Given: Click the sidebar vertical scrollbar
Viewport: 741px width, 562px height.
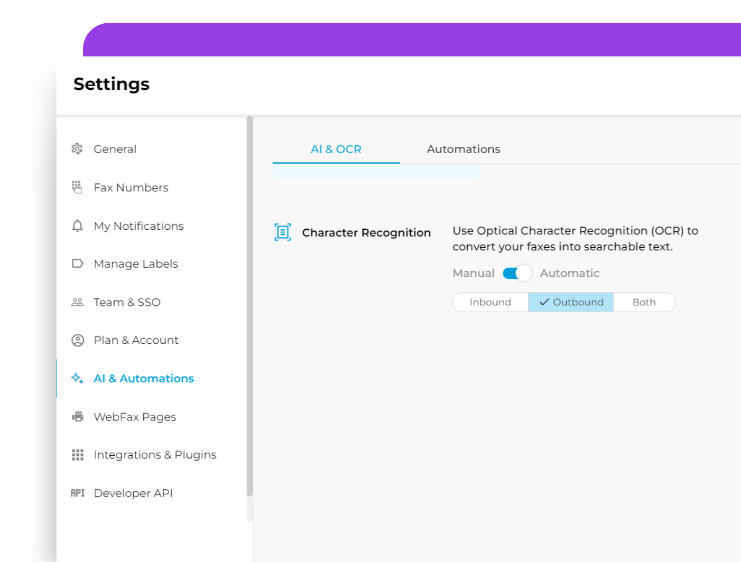Looking at the screenshot, I should [x=249, y=306].
